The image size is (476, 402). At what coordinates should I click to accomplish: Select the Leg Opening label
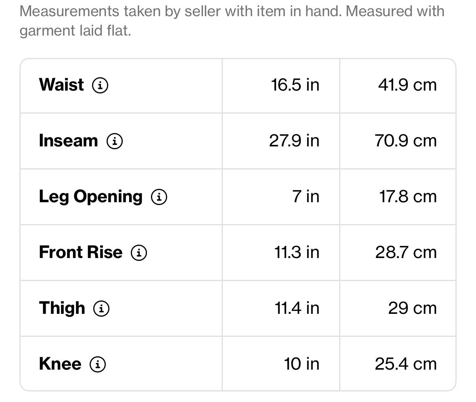point(90,197)
